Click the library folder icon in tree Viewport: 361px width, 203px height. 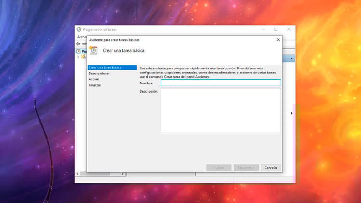(83, 56)
